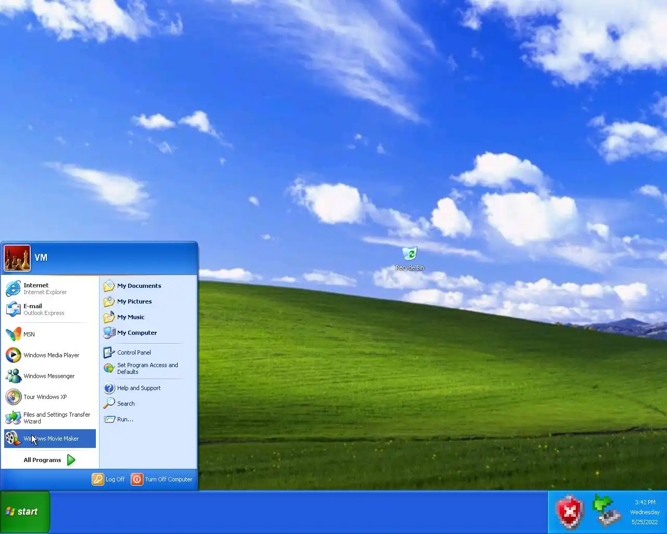
Task: Click Turn Off Computer power icon
Action: point(137,479)
